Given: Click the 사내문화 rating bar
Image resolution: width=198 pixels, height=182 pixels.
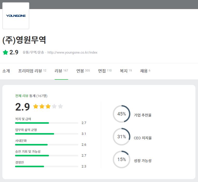Looking at the screenshot, I should click(47, 145).
